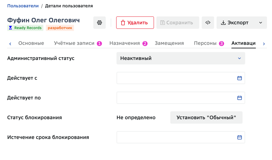Switch to the Учётные записи tab
The height and width of the screenshot is (160, 272).
click(74, 43)
